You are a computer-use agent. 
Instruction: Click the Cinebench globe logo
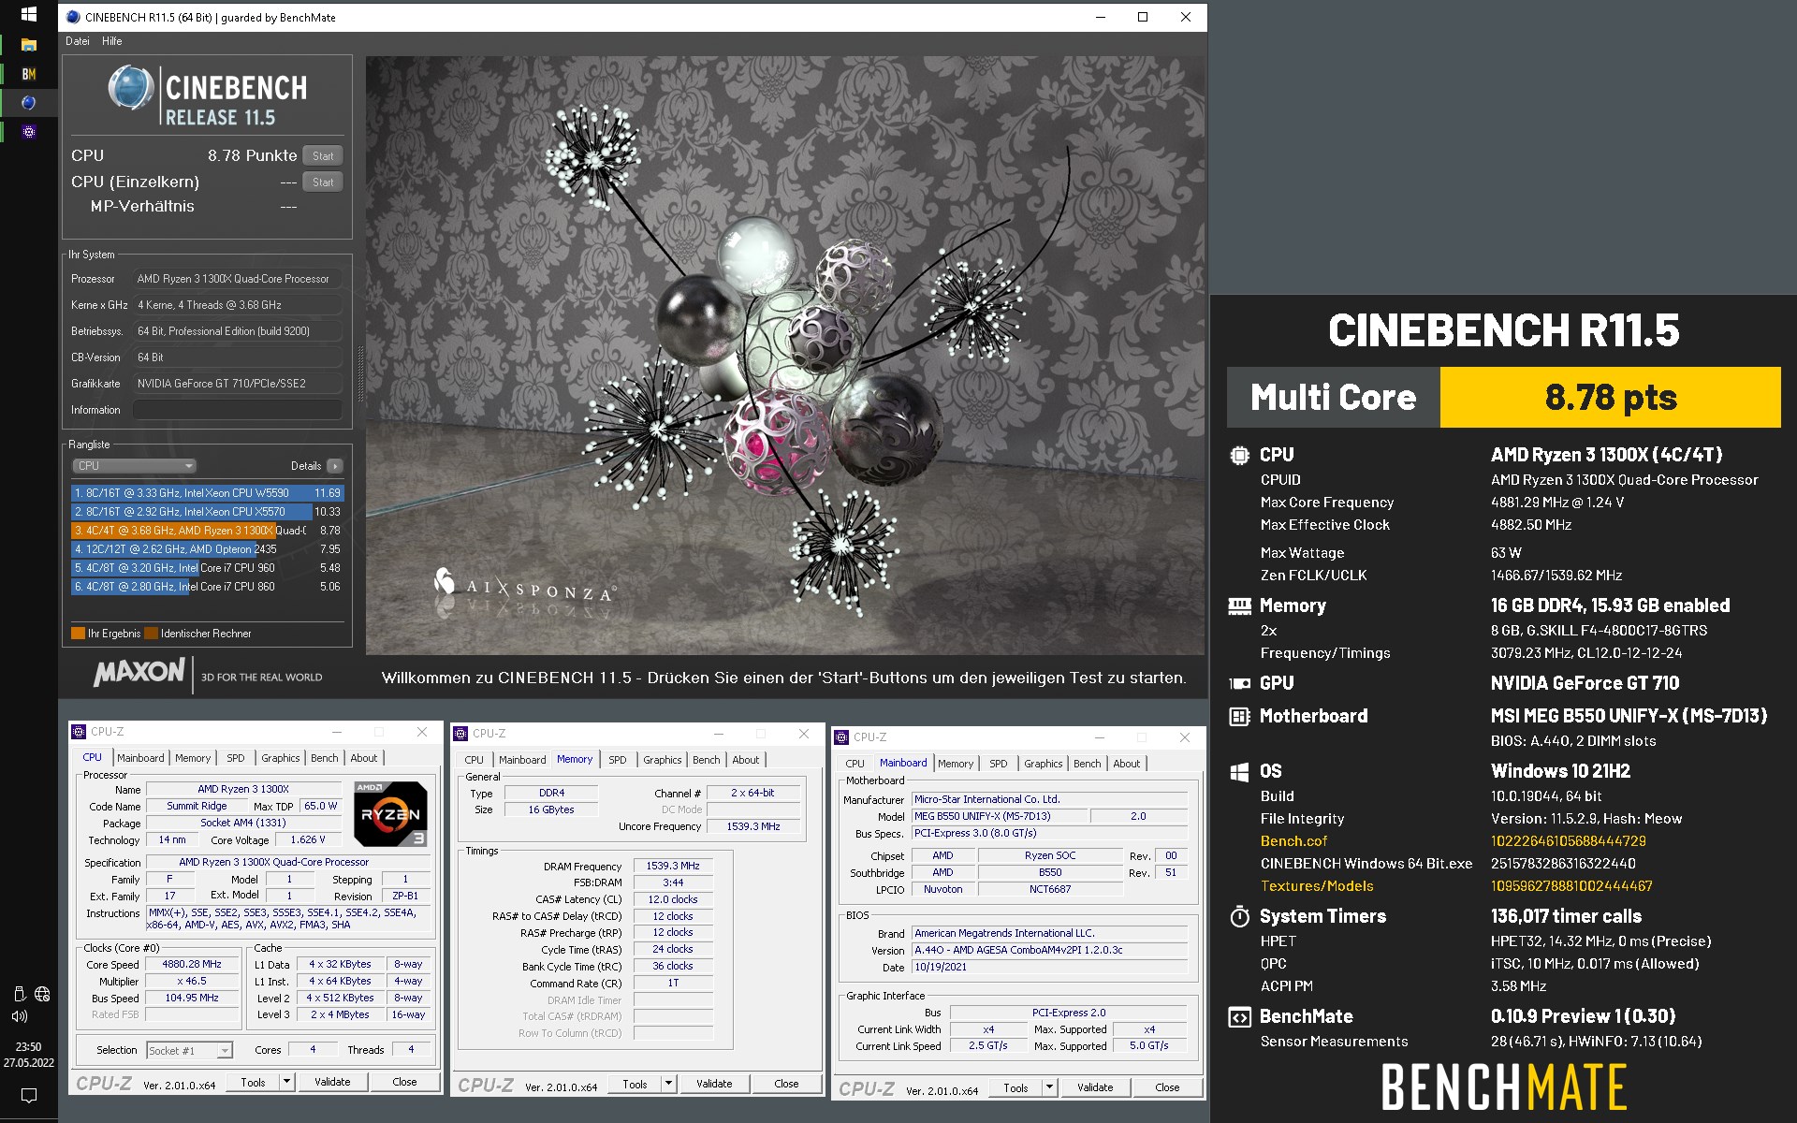point(131,90)
